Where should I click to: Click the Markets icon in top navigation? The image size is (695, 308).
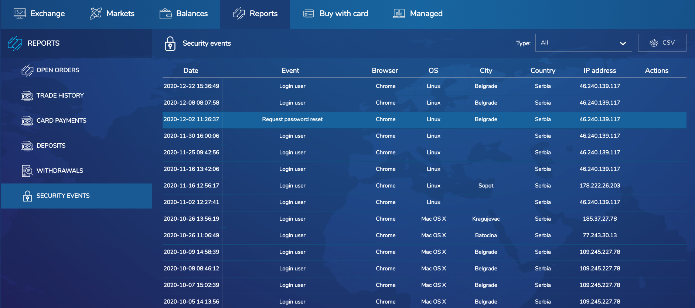[x=96, y=13]
